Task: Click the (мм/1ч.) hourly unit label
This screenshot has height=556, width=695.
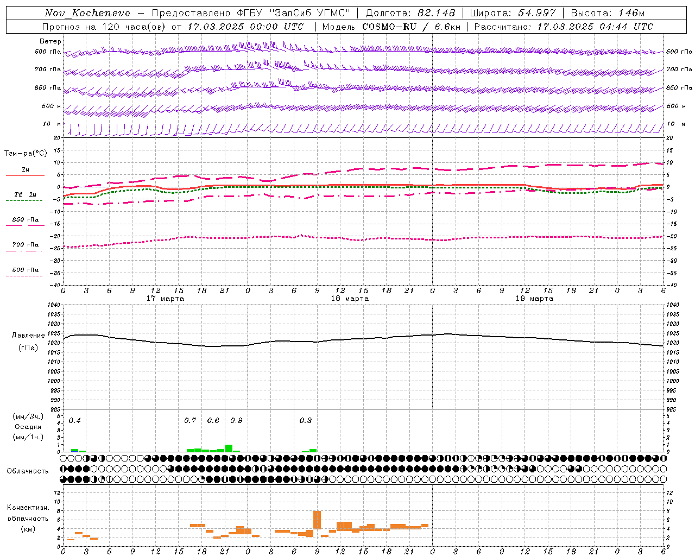Action: click(x=28, y=437)
